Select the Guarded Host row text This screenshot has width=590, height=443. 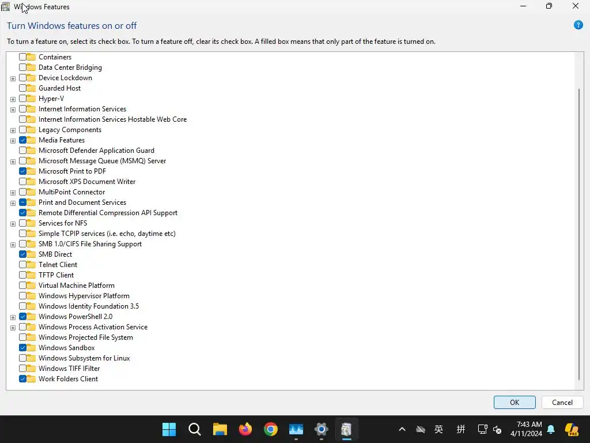point(59,88)
